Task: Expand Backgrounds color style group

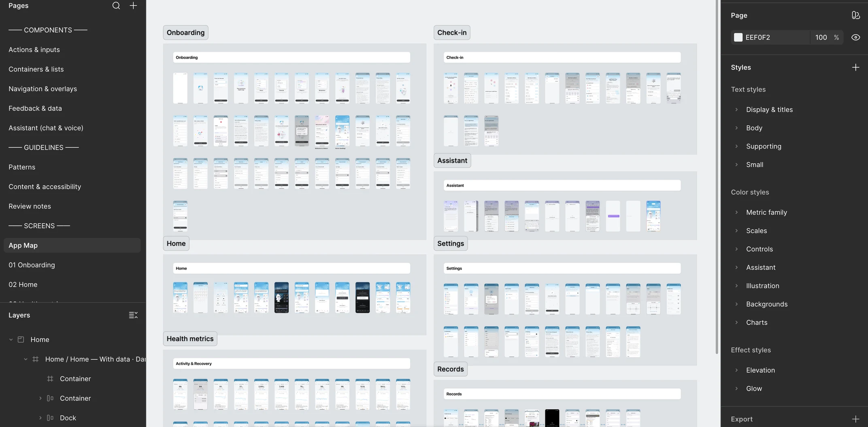Action: [x=736, y=304]
